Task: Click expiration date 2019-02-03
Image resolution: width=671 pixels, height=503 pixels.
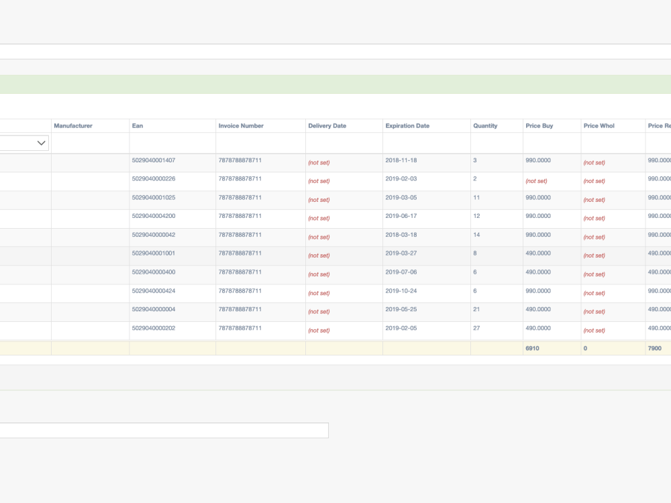Action: 401,179
